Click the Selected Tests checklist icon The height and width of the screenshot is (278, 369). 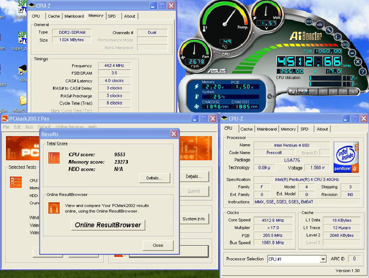pyautogui.click(x=16, y=182)
